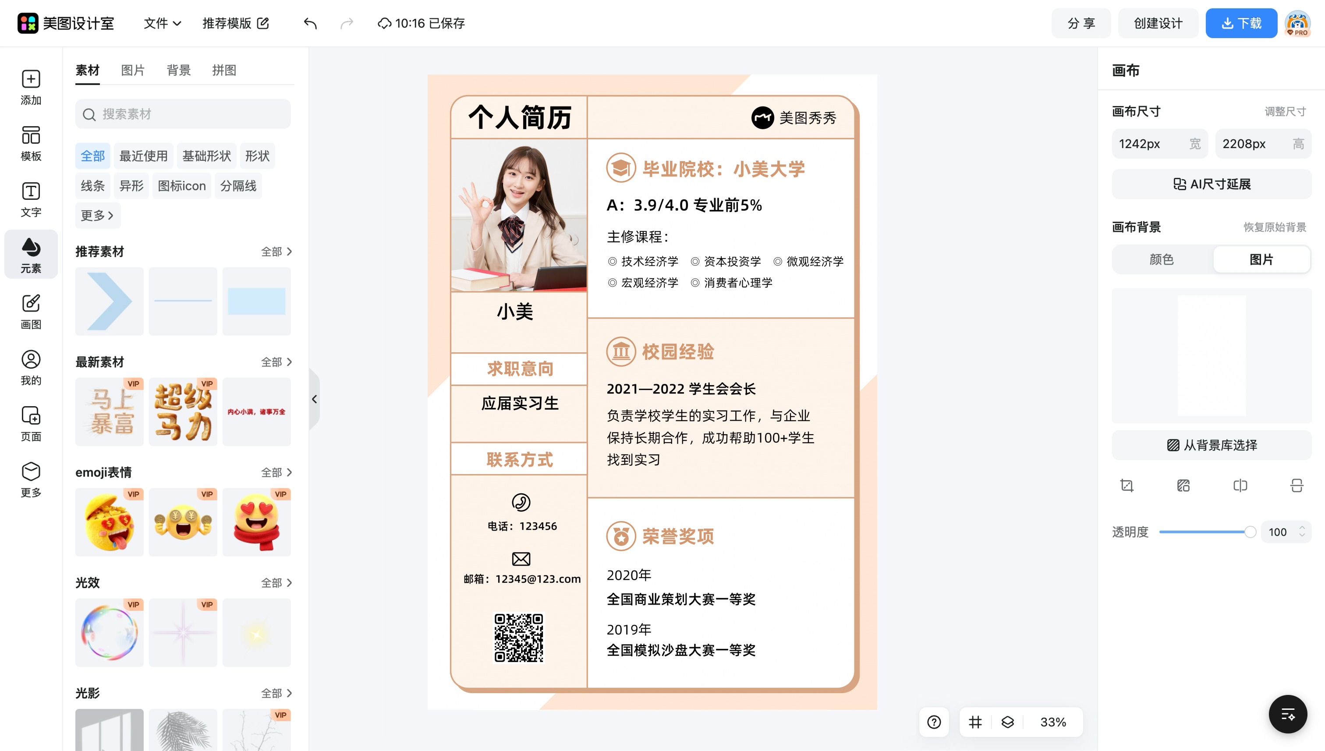Viewport: 1325px width, 751px height.
Task: Click the blue 下载 button
Action: [x=1241, y=23]
